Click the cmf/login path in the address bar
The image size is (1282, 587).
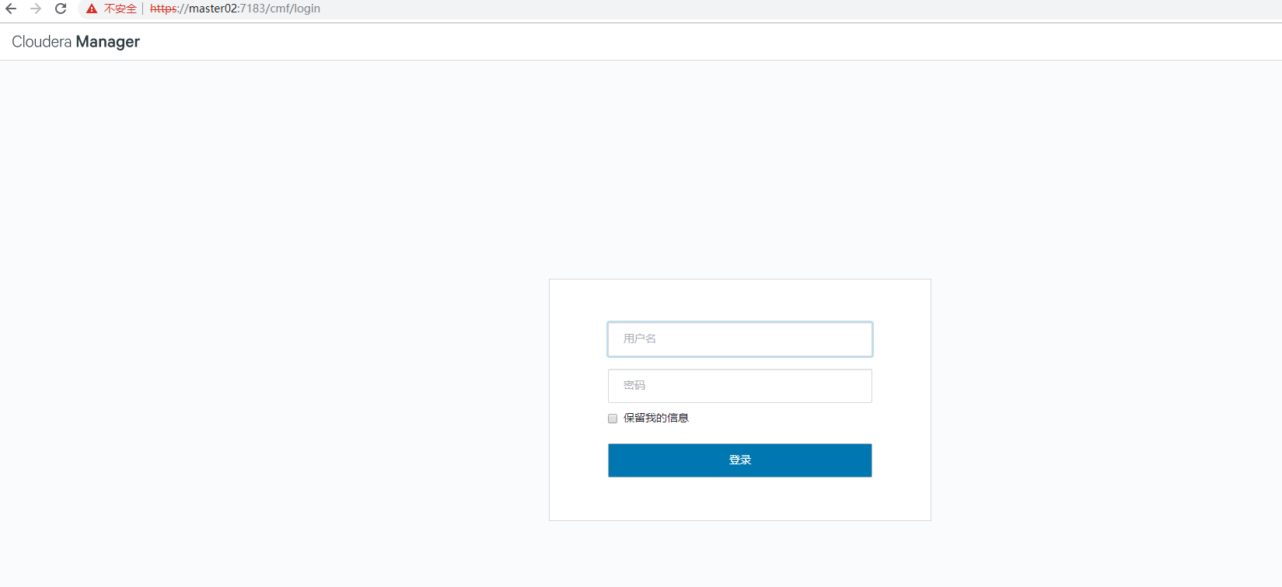coord(295,9)
